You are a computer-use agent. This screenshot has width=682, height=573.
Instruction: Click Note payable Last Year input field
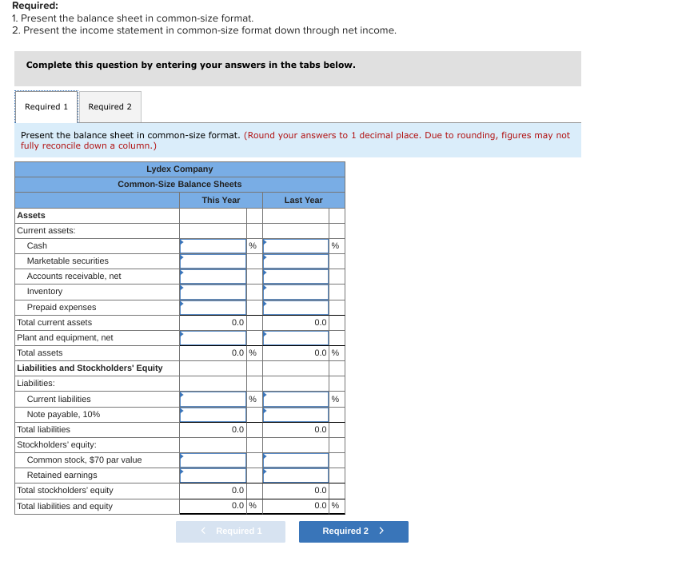click(295, 414)
